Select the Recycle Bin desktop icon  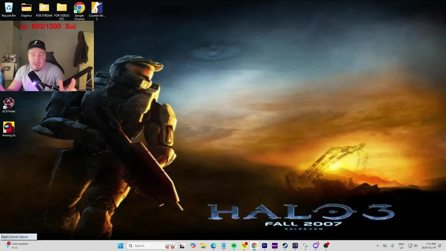tap(9, 10)
